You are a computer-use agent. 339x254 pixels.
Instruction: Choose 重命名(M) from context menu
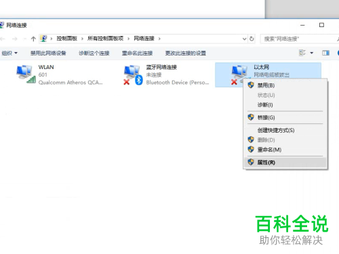[x=285, y=150]
